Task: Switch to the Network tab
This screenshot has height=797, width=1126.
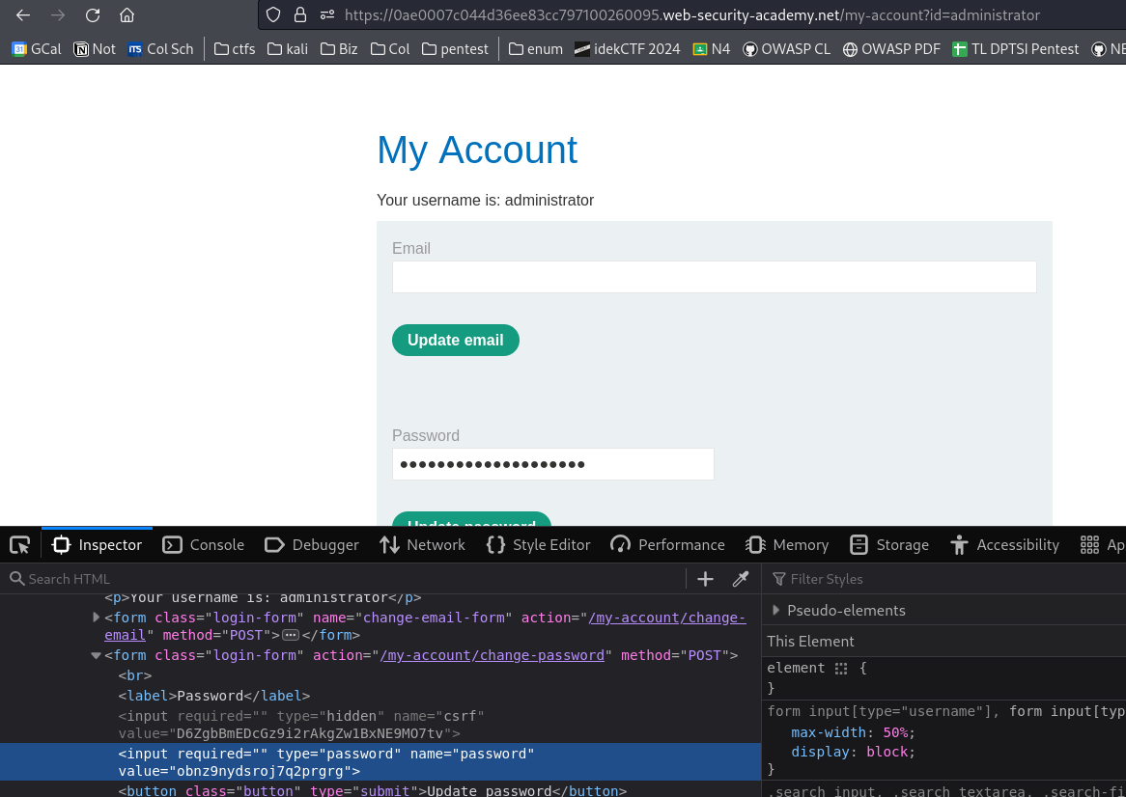Action: (x=423, y=545)
